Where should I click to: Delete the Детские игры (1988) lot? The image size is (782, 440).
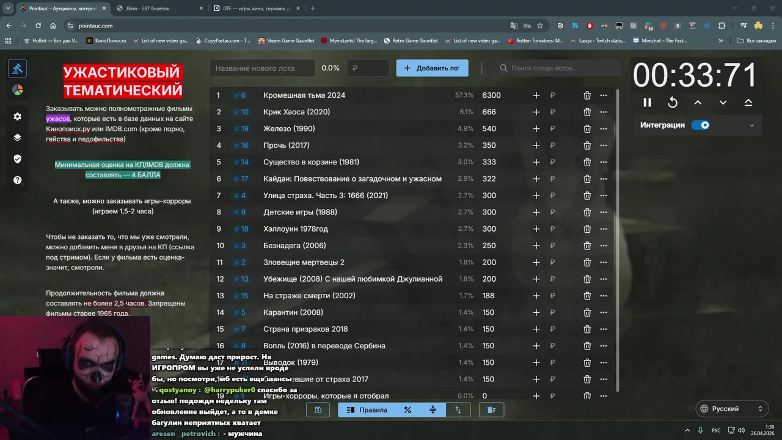587,212
